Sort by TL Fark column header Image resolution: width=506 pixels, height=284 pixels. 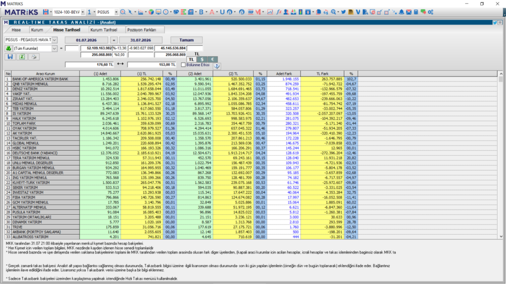tap(322, 74)
